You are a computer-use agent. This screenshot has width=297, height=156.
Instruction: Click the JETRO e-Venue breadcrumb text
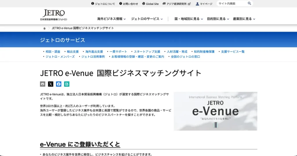83,28
